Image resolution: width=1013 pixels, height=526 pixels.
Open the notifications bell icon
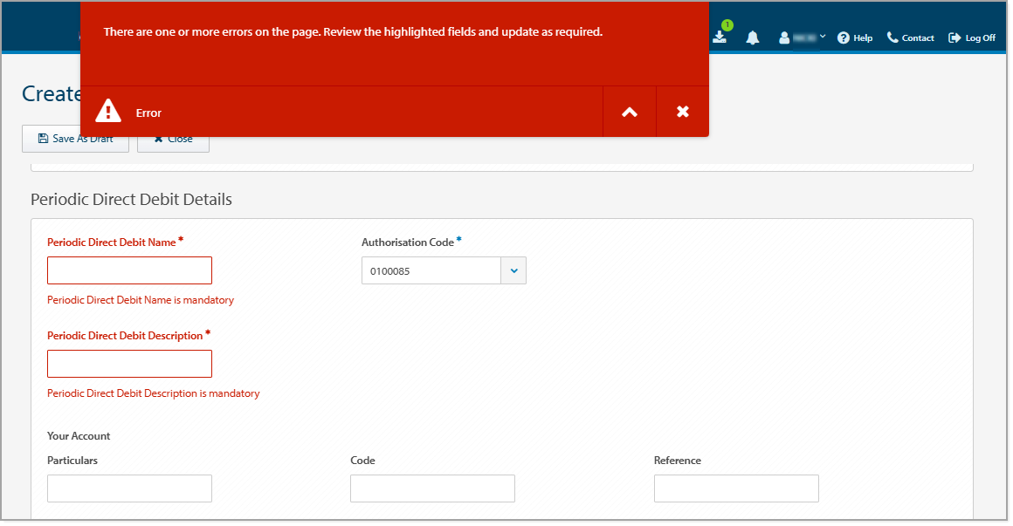point(752,38)
